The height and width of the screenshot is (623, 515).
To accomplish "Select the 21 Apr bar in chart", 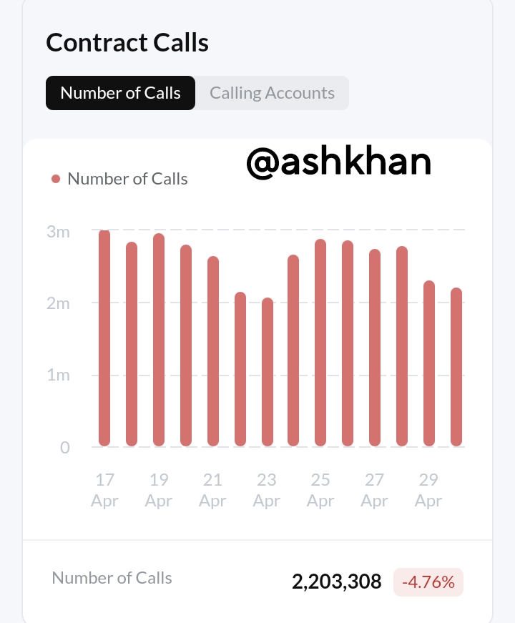I will tap(213, 351).
